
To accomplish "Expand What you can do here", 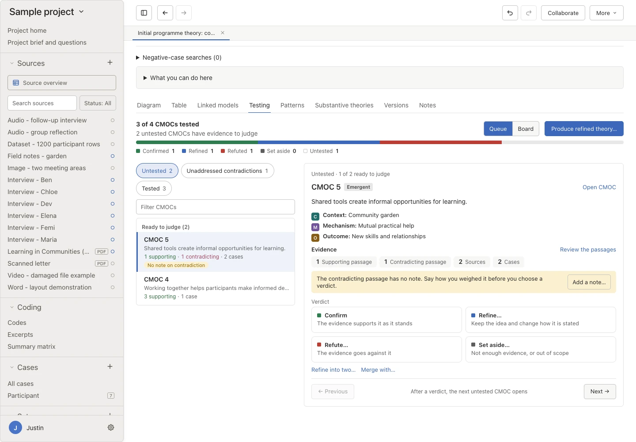I will 178,78.
